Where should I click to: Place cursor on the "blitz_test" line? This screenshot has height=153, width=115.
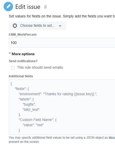[31, 110]
